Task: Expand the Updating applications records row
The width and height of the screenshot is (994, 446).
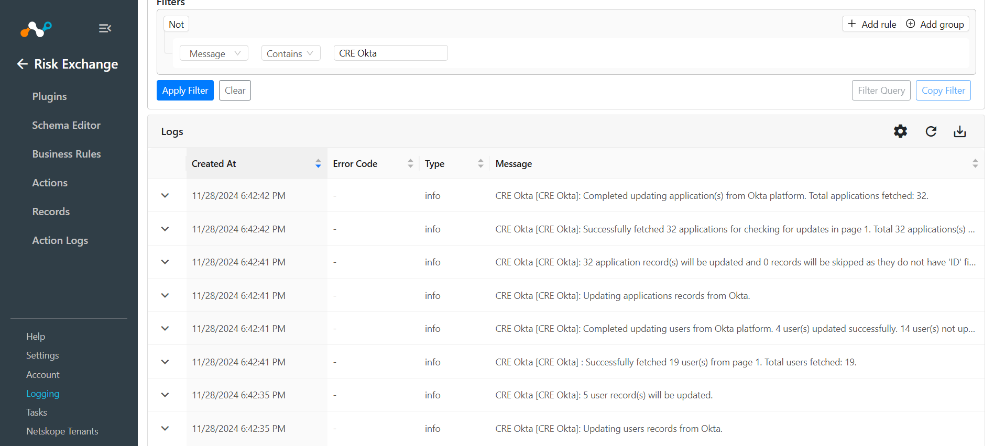Action: (165, 295)
